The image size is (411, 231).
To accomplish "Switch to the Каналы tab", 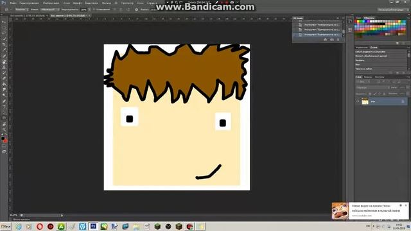I will coord(368,77).
